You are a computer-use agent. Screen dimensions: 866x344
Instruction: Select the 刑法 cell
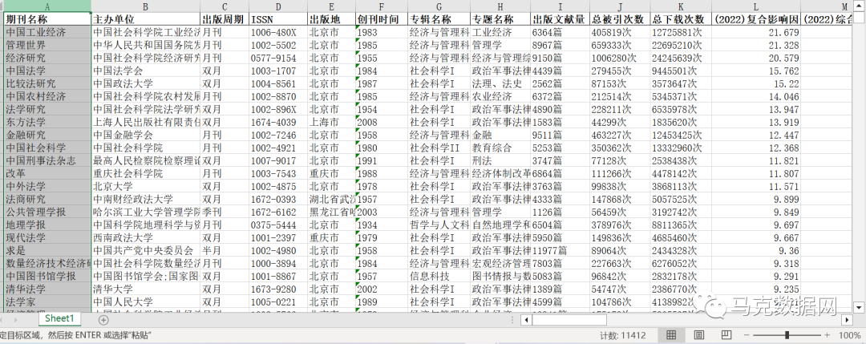tap(500, 160)
